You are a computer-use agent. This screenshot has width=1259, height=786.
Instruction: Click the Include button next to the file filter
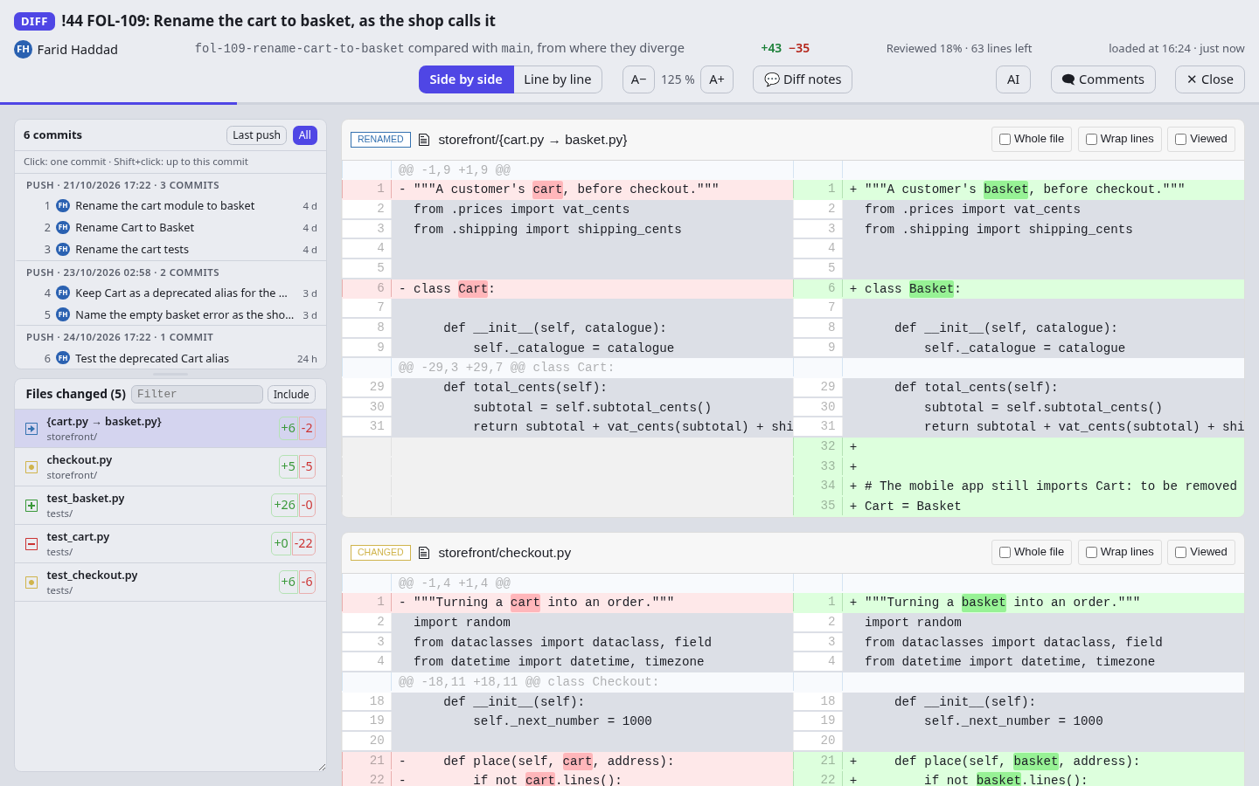click(x=291, y=395)
